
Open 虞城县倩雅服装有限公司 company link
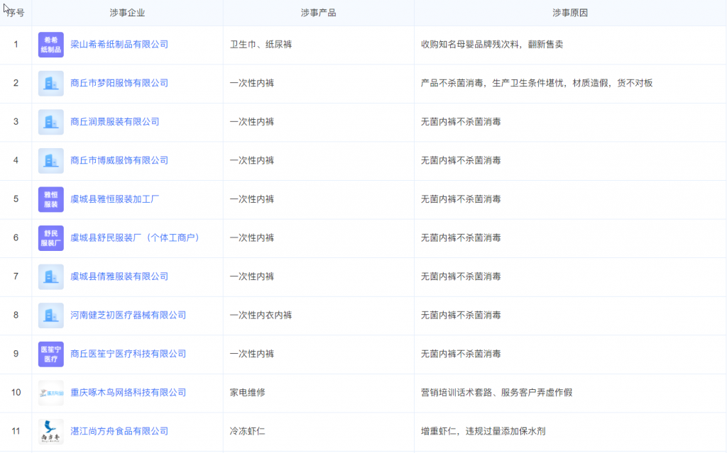click(119, 276)
